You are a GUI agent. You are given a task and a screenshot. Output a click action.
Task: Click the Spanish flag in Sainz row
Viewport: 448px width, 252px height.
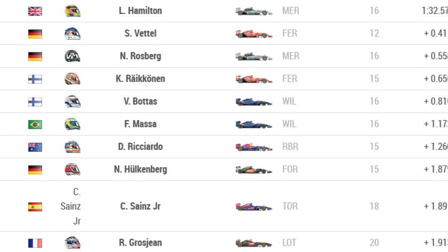tap(35, 207)
